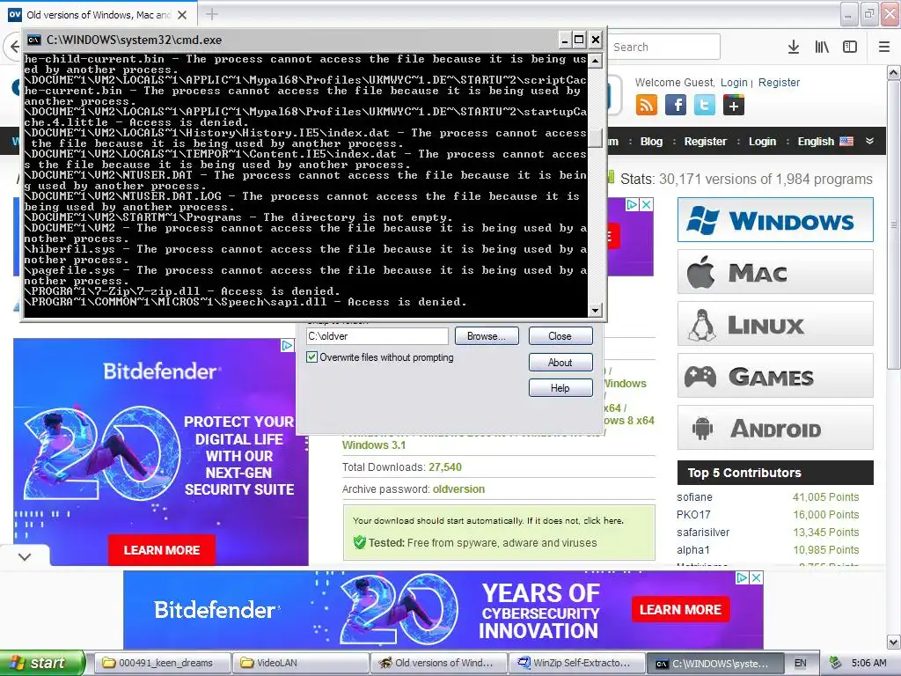Open Register in navigation bar
The image size is (901, 676).
[x=705, y=142]
